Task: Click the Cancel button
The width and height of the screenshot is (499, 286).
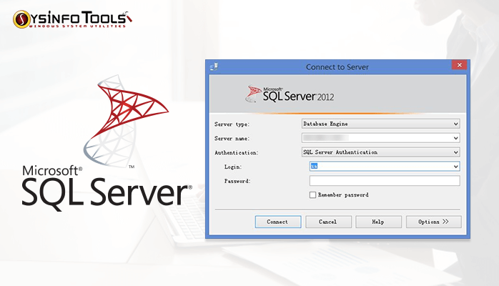Action: 328,222
